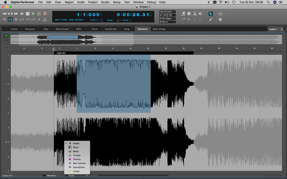Screen dimensions: 287x179
Task: Switch to the Mixing Board tab
Action: click(62, 29)
